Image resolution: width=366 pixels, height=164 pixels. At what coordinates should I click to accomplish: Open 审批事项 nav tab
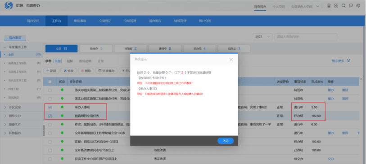tap(80, 21)
